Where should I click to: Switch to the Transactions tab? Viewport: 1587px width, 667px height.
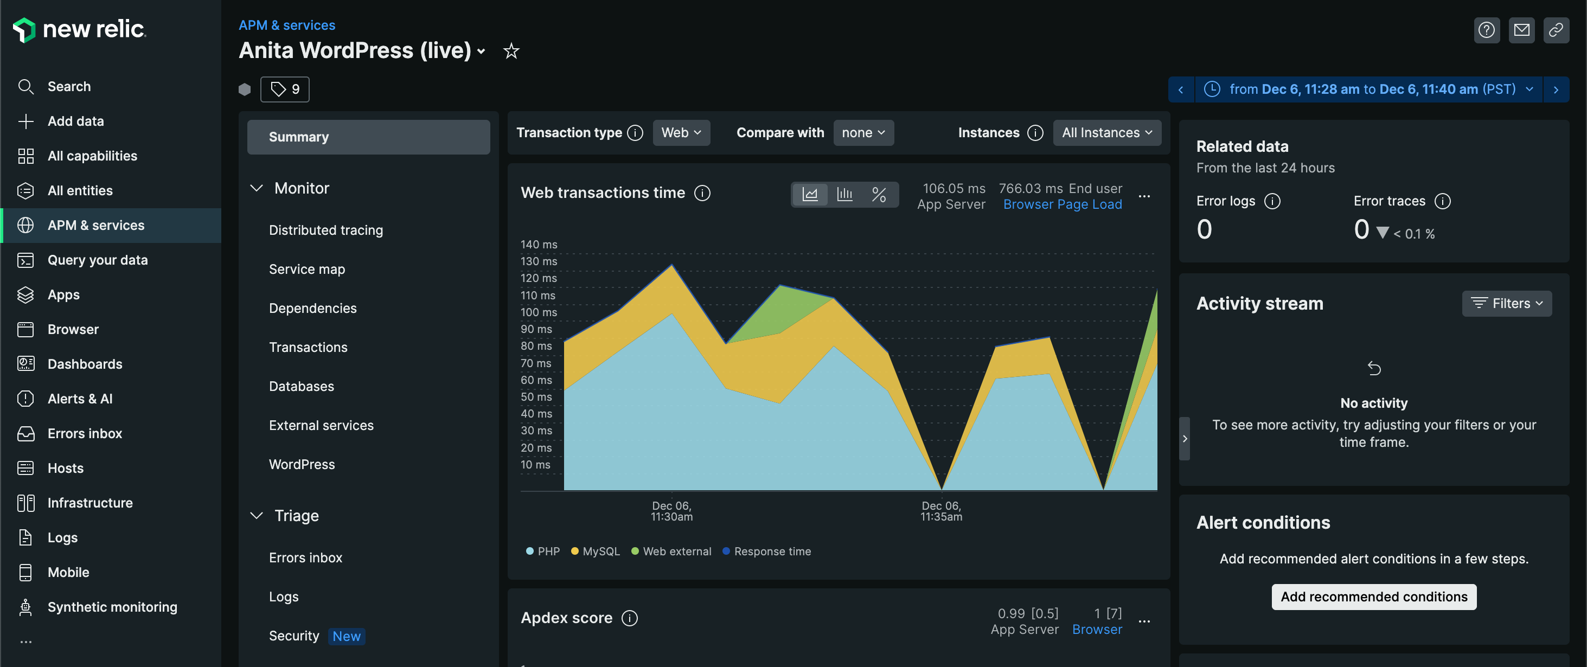point(308,347)
